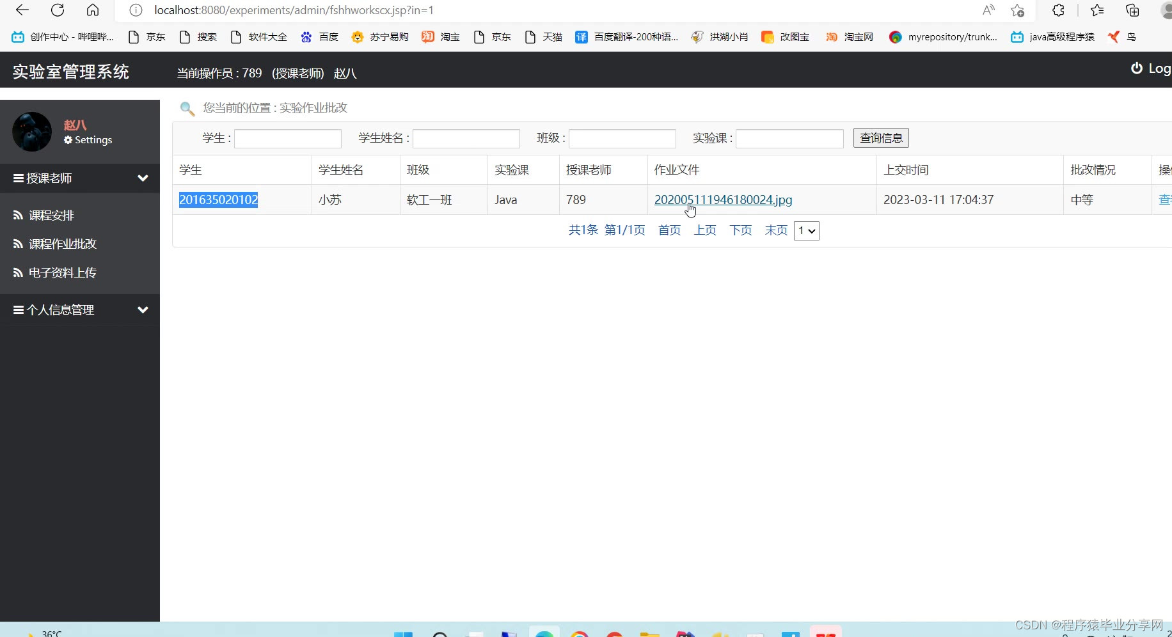Focus the 学生 search field

pyautogui.click(x=288, y=138)
